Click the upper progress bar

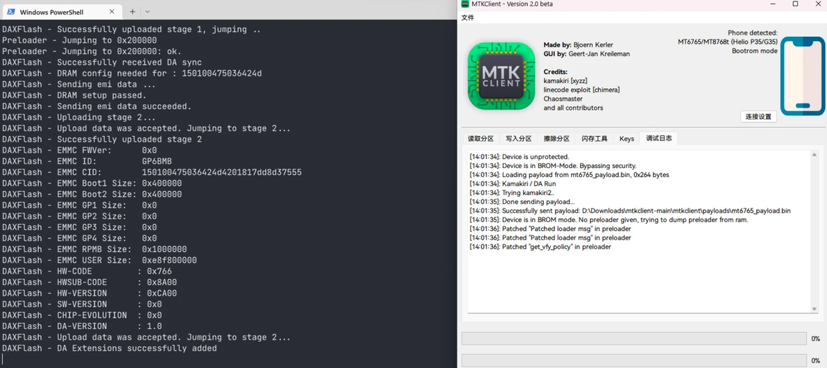(634, 338)
